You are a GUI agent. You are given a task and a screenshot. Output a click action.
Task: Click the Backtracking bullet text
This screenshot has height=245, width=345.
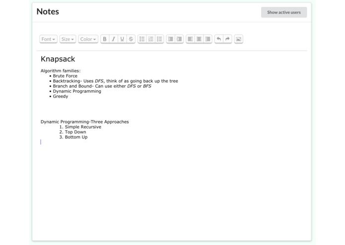click(115, 81)
